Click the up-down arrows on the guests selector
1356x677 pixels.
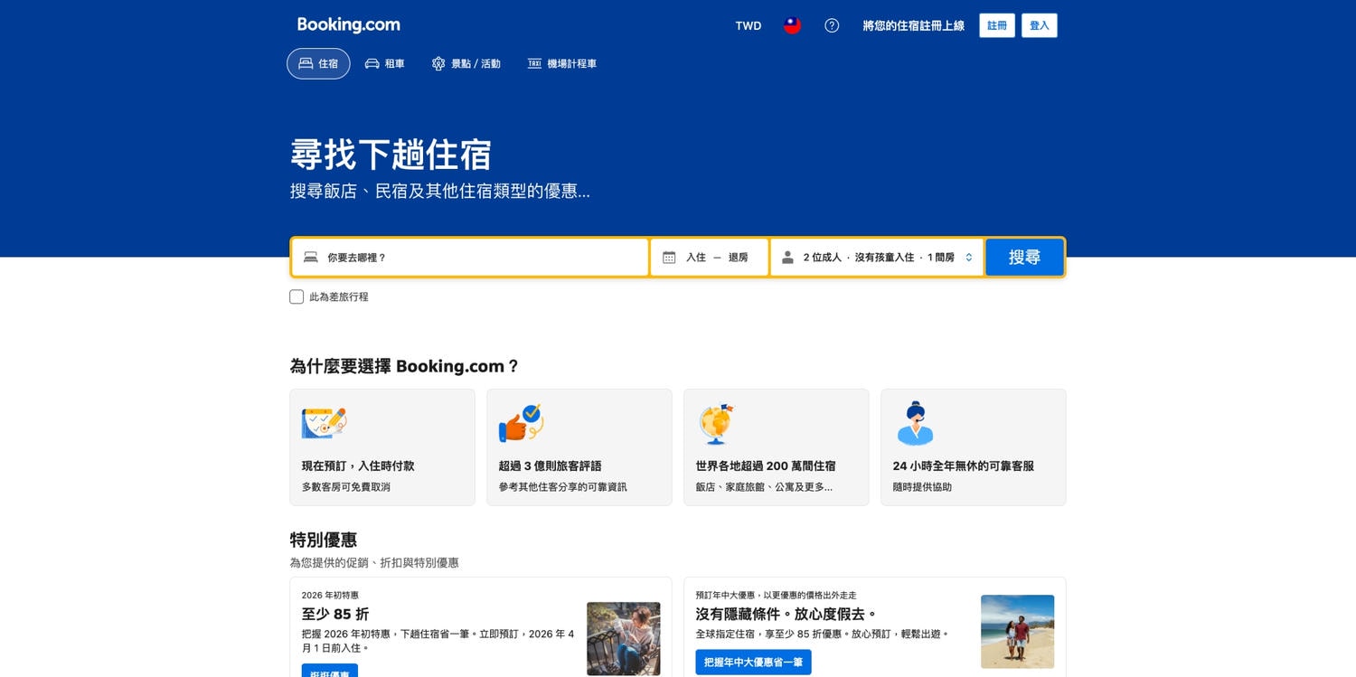click(x=968, y=258)
